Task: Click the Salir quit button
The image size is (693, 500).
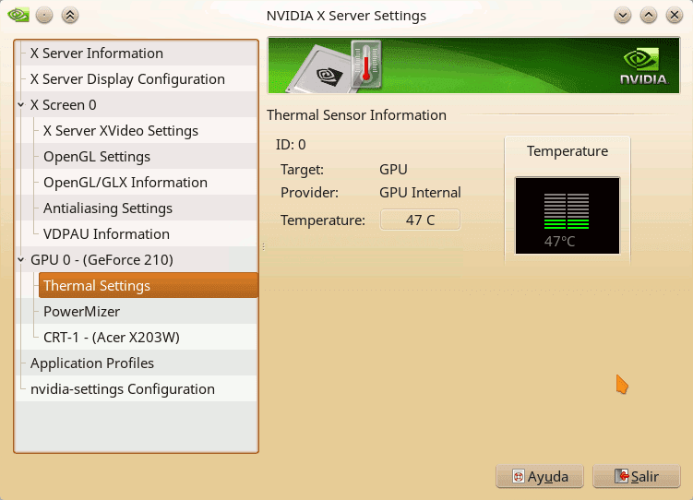Action: click(637, 477)
